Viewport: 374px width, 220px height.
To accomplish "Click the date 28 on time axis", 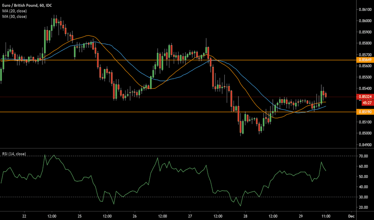I will pyautogui.click(x=244, y=216).
